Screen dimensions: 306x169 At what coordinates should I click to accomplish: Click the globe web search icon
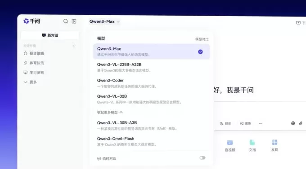(293, 123)
